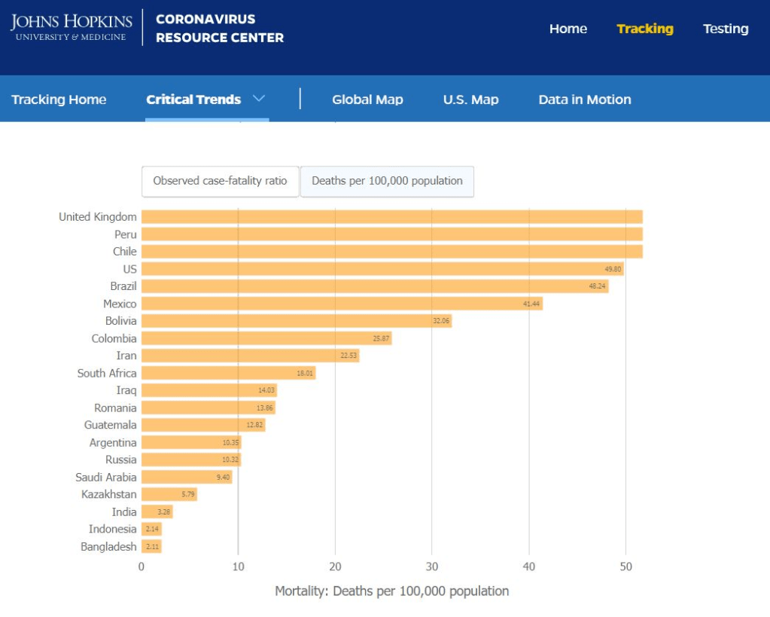
Task: Click the Mexico bar showing 41.44
Action: 342,304
